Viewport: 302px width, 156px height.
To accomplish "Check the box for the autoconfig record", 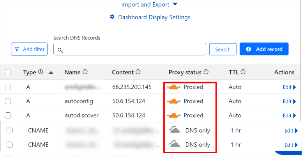I will [8, 101].
